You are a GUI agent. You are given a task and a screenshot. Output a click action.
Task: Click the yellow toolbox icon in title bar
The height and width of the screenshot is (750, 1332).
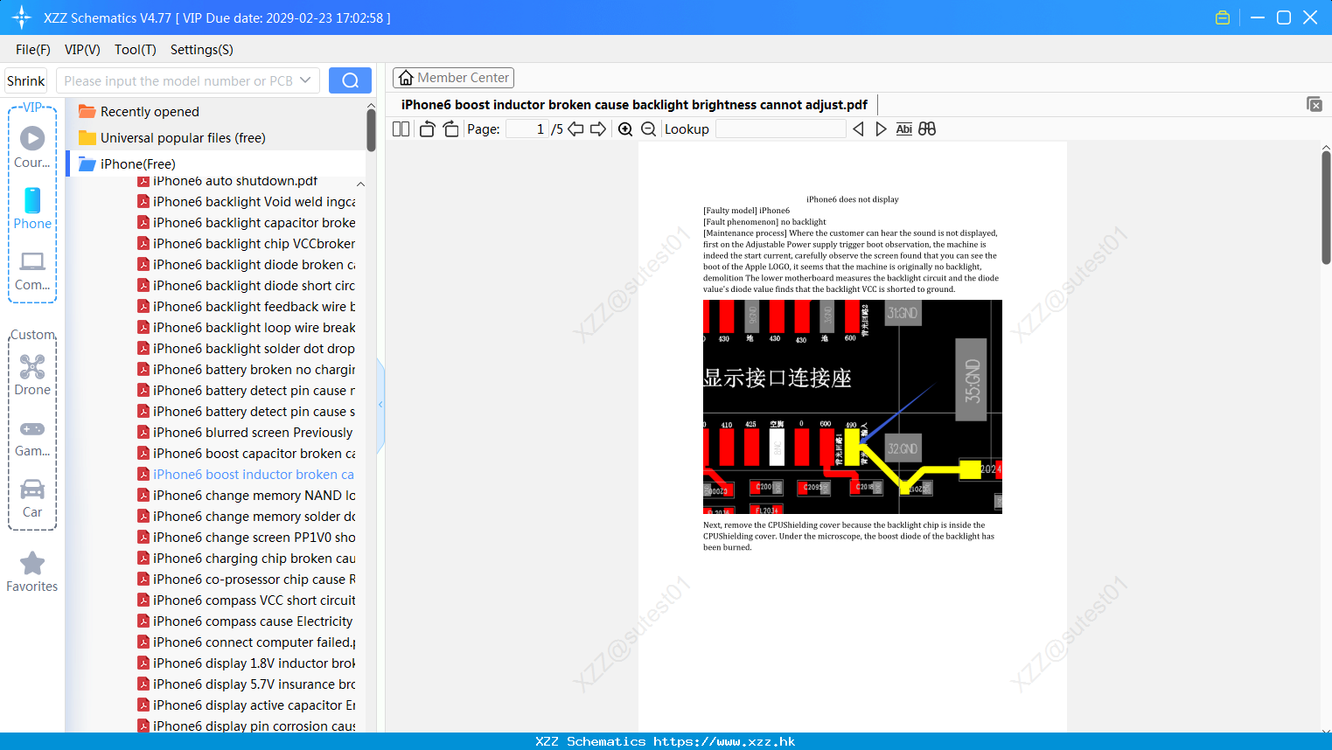click(x=1223, y=17)
